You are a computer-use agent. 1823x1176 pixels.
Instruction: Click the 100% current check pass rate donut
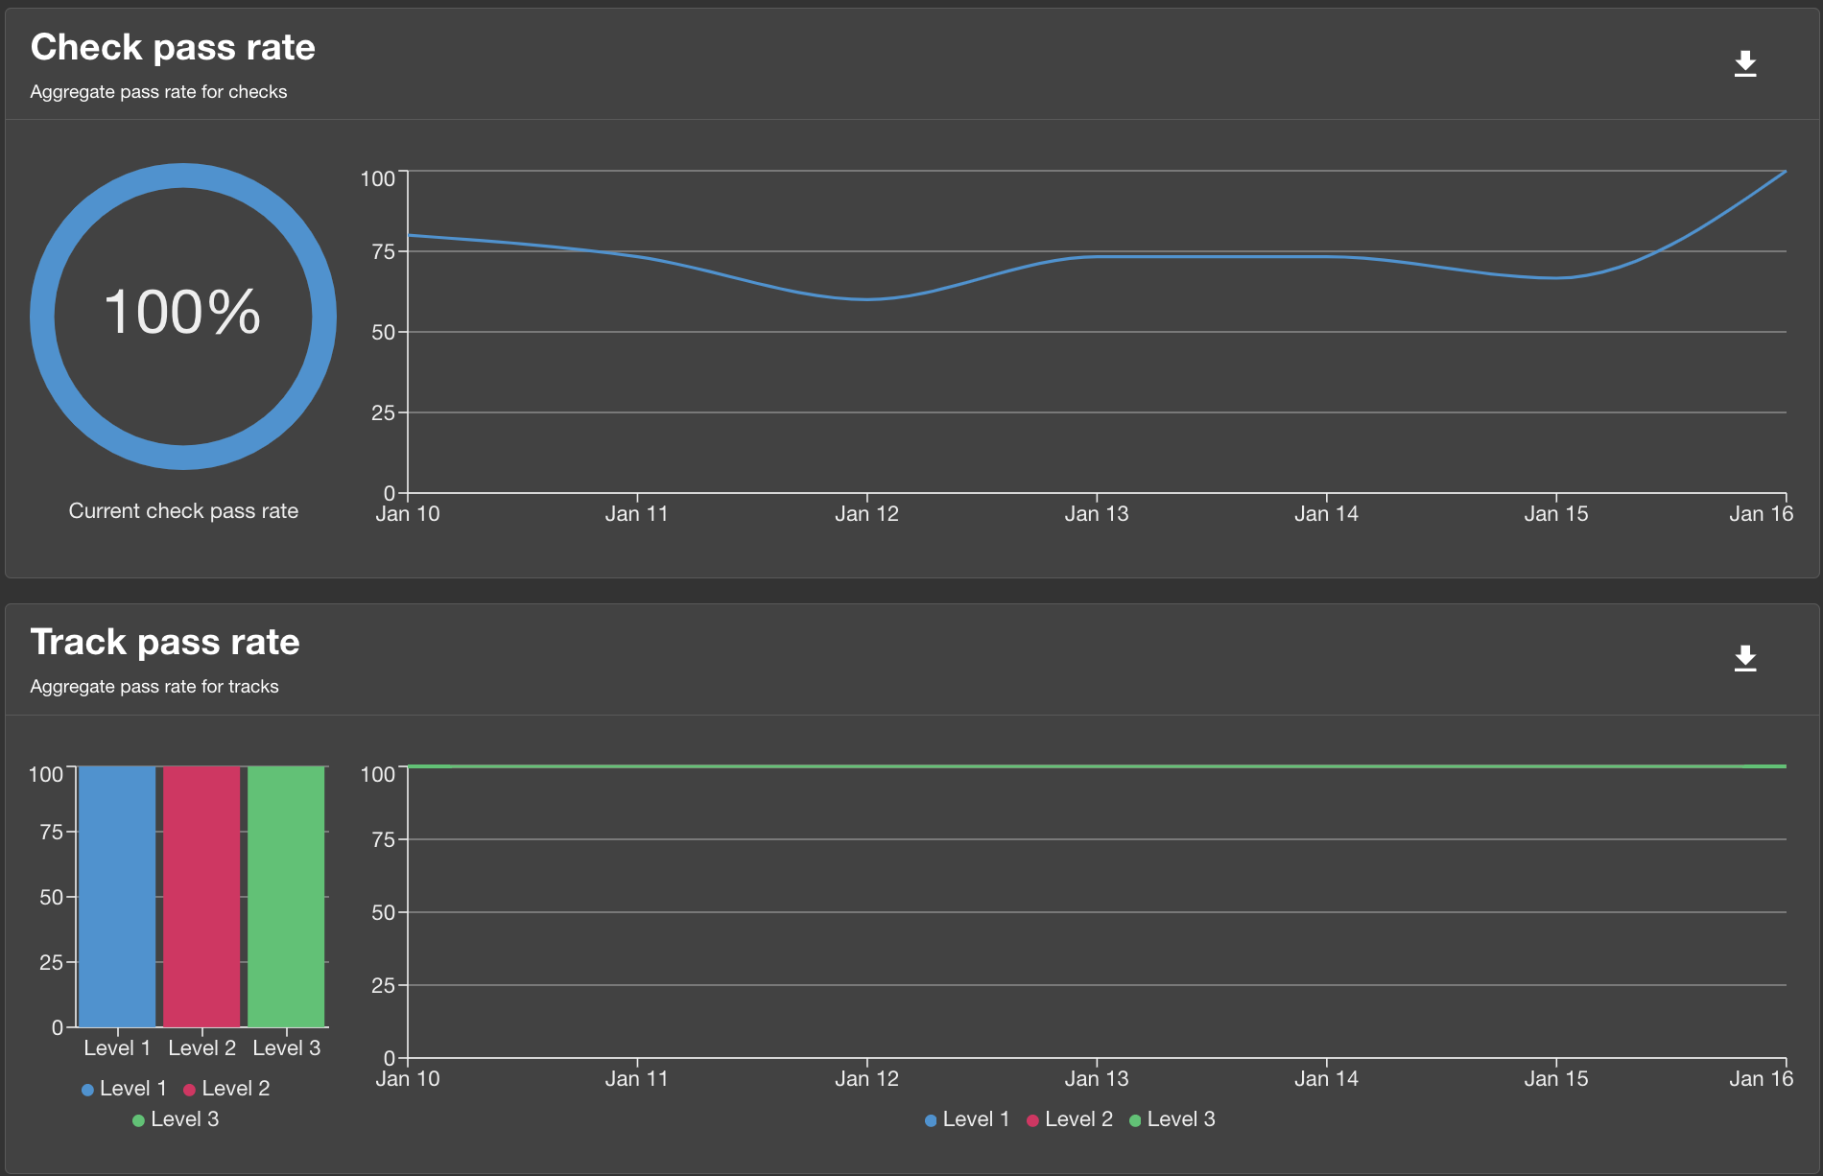[x=183, y=317]
